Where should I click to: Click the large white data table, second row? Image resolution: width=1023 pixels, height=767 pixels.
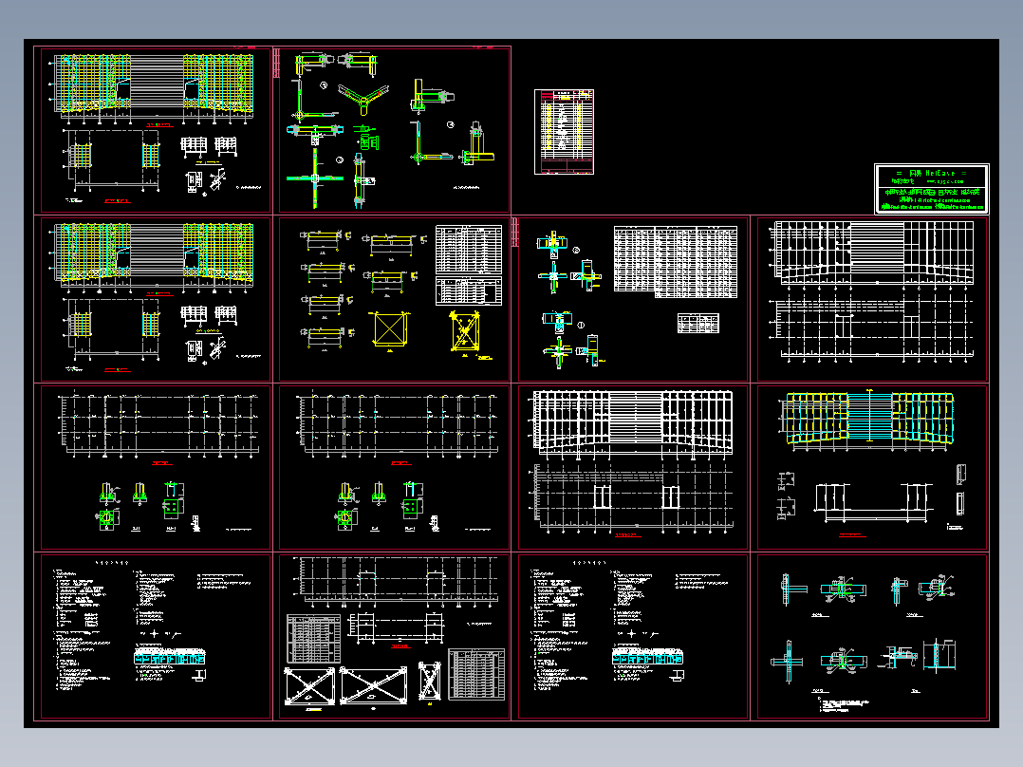pyautogui.click(x=676, y=262)
